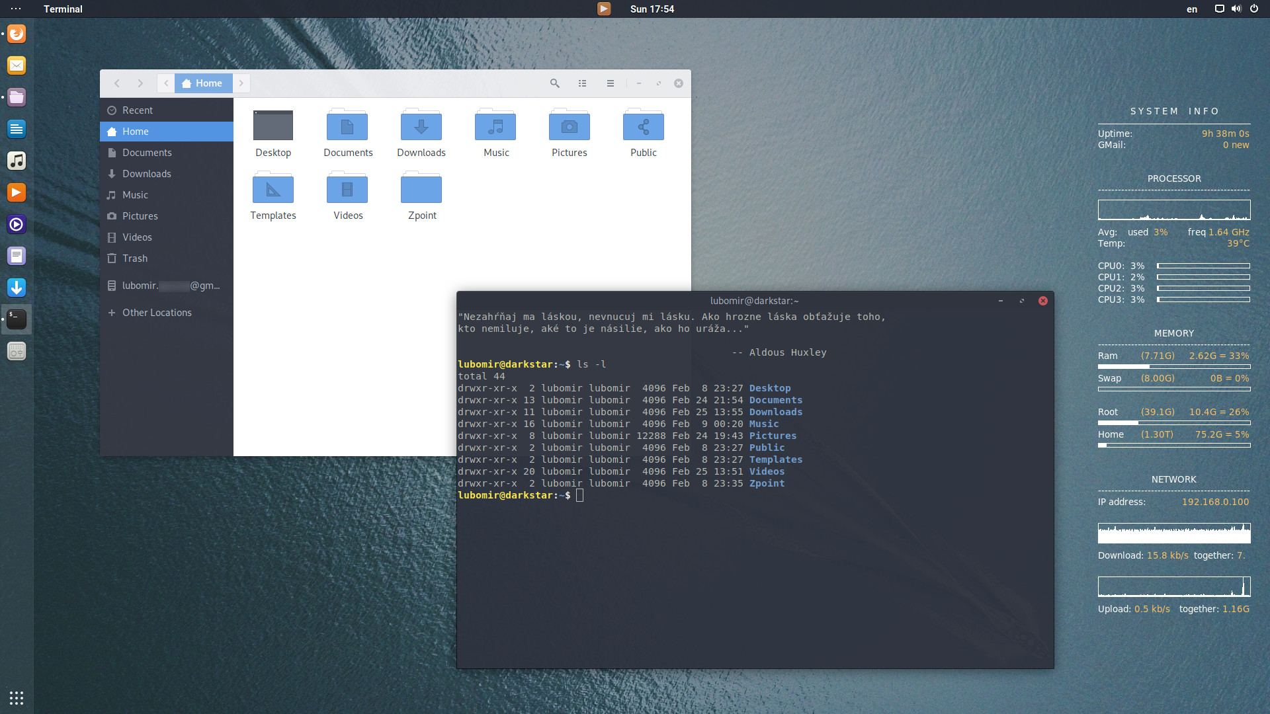Open the hamburger menu in file manager
Viewport: 1270px width, 714px height.
click(610, 83)
